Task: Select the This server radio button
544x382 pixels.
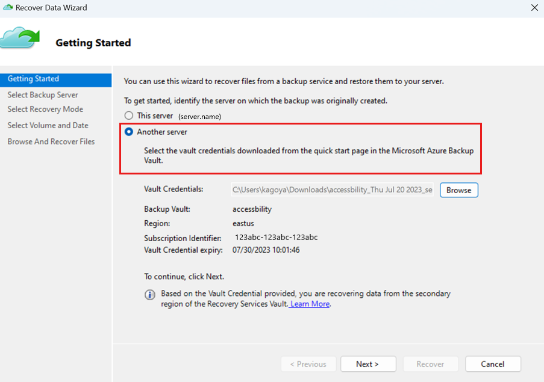Action: [129, 116]
